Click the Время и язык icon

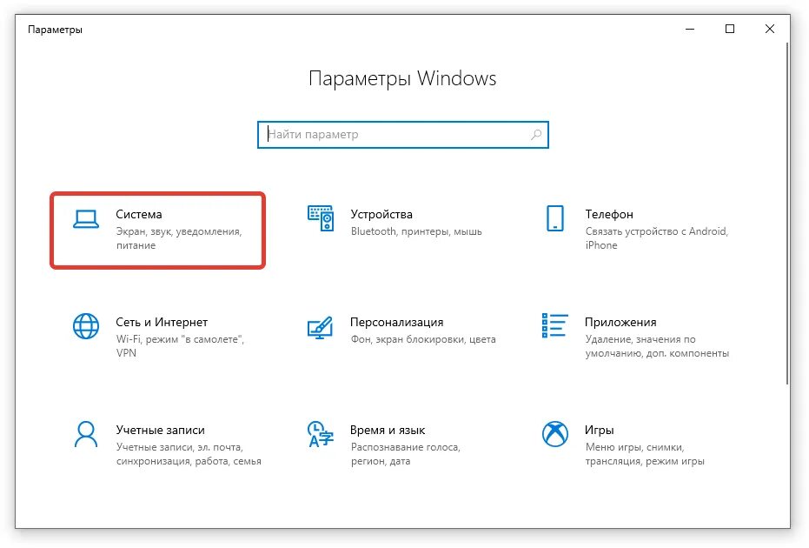coord(321,434)
